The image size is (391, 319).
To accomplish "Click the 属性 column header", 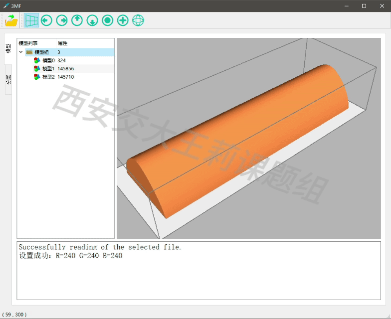I will tap(62, 43).
